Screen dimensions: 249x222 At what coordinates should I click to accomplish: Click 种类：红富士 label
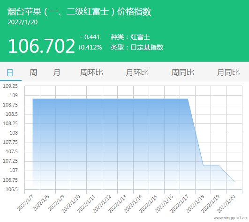click(130, 37)
